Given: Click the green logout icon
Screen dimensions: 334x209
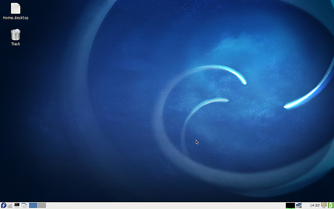Looking at the screenshot, I should 330,205.
